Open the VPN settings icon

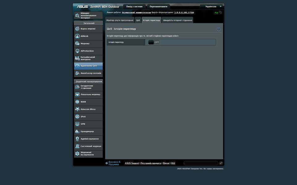coord(77,124)
